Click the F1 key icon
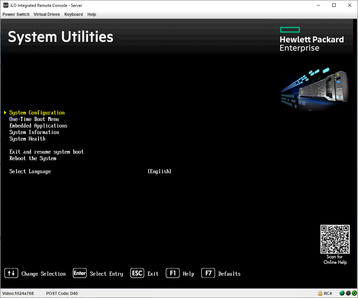 pyautogui.click(x=172, y=273)
